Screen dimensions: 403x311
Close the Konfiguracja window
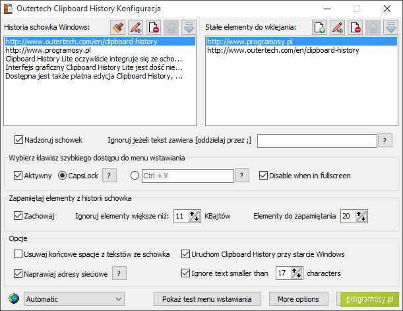387,9
